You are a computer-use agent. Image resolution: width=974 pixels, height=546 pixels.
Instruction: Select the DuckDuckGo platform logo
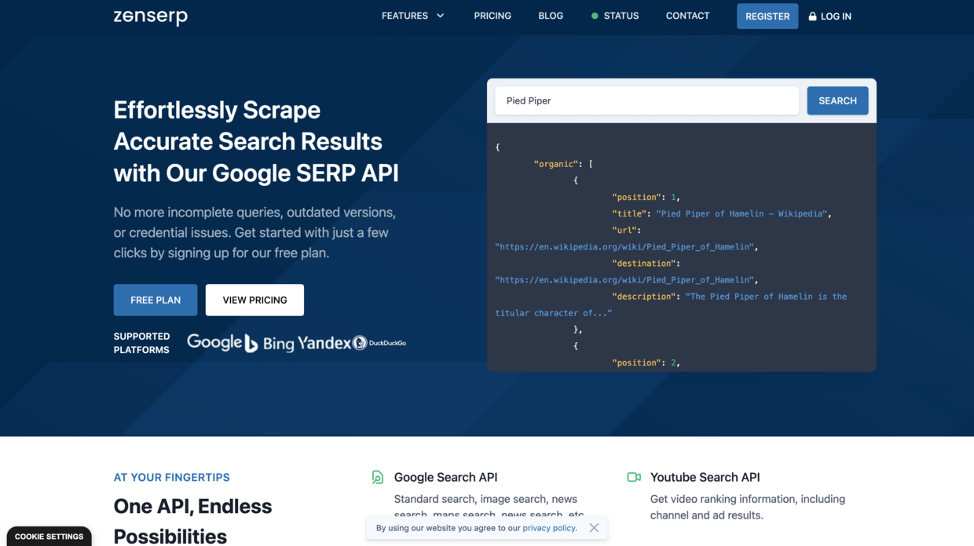tap(382, 342)
